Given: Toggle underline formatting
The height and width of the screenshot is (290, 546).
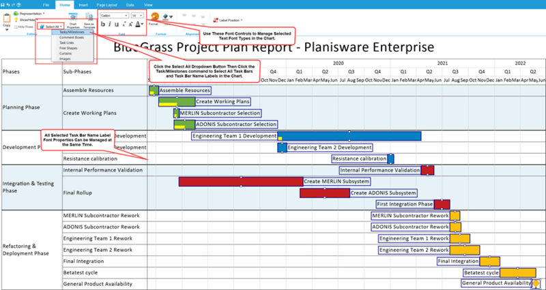Looking at the screenshot, I should pos(117,25).
